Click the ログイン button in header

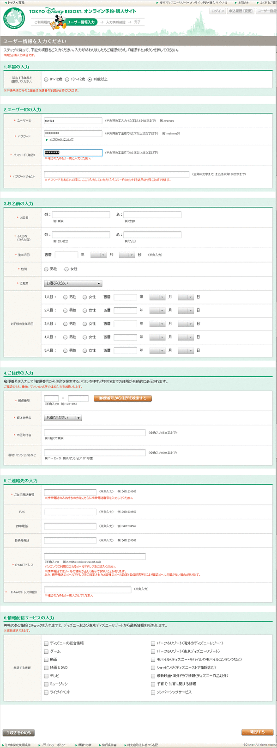click(x=217, y=11)
